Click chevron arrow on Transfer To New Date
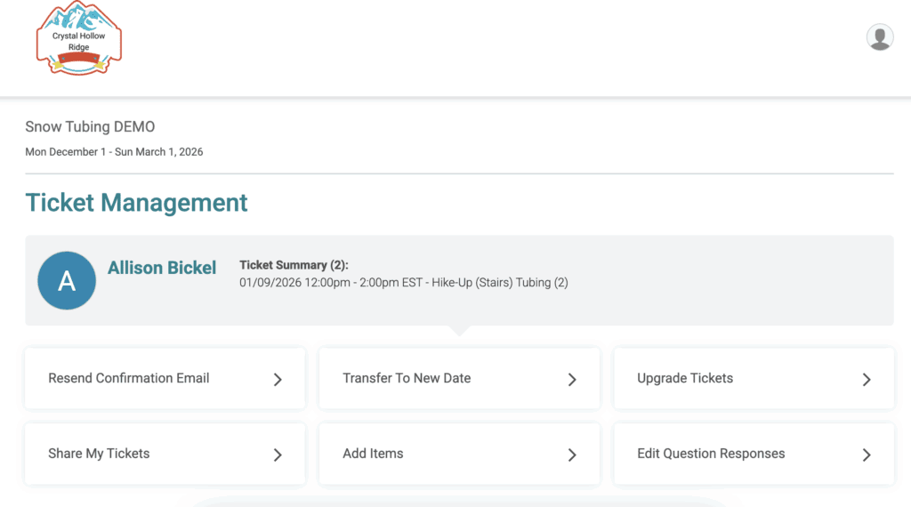This screenshot has width=911, height=507. (x=572, y=379)
